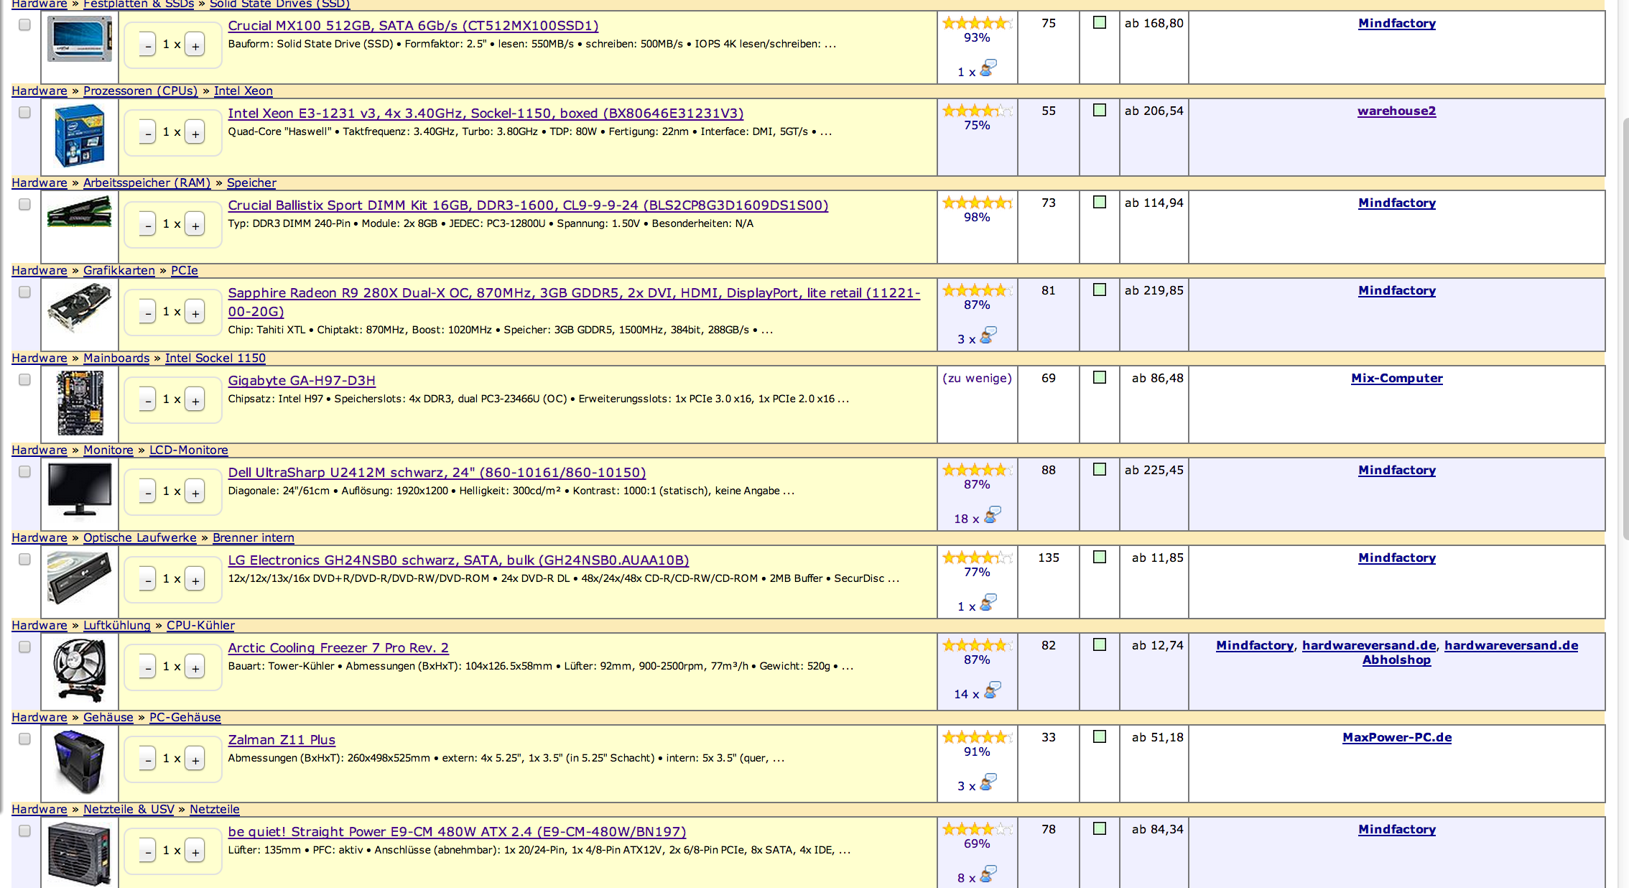Select the Gigabyte GA-H97-D3H row checkbox

(x=25, y=380)
